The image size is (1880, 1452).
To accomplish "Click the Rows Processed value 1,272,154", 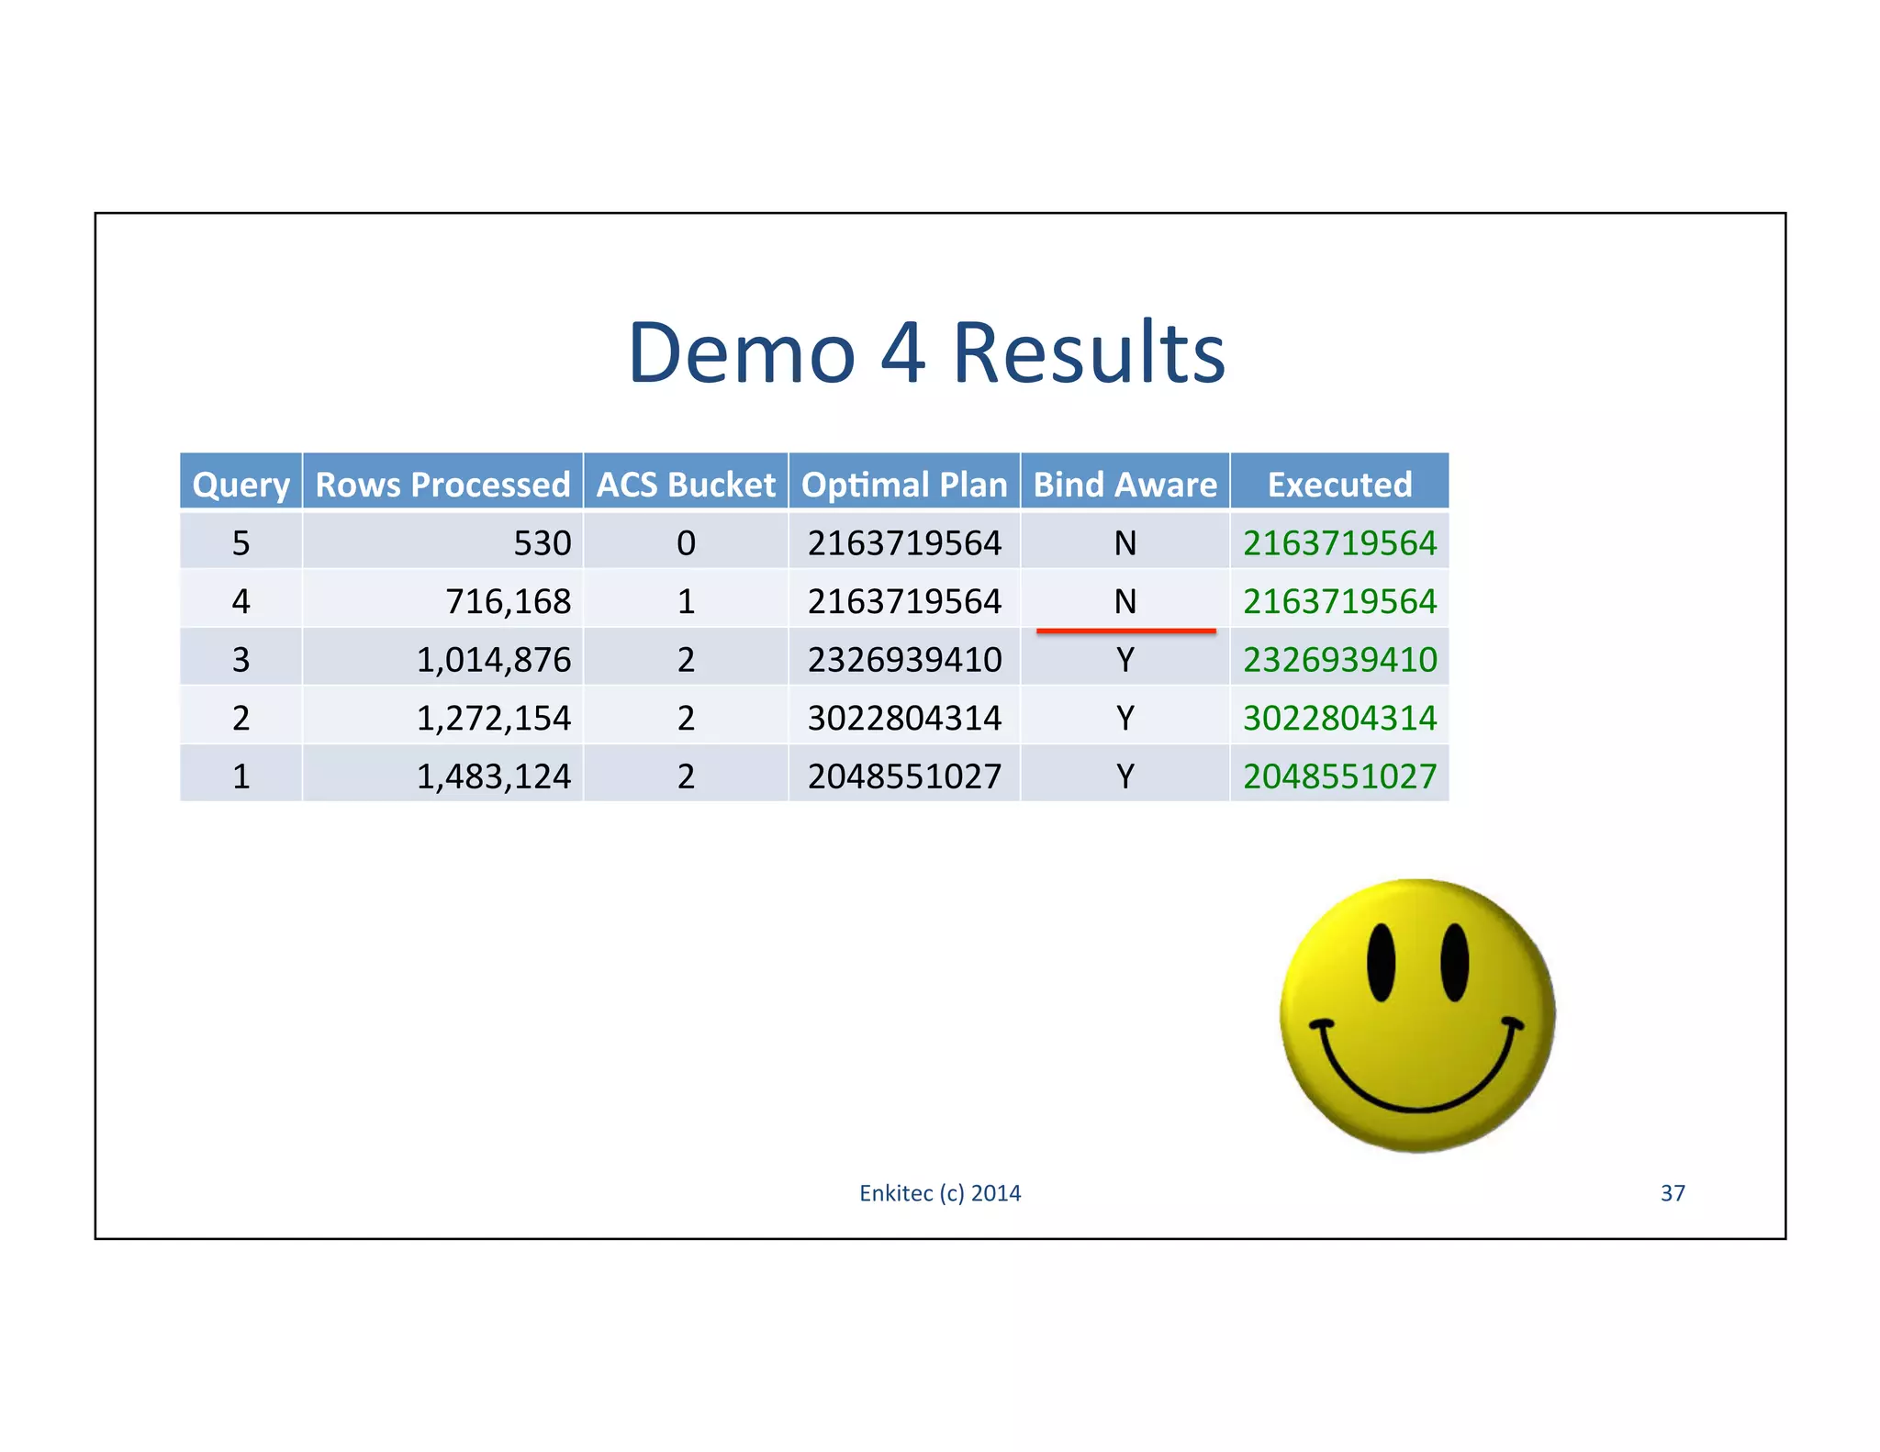I will 494,718.
